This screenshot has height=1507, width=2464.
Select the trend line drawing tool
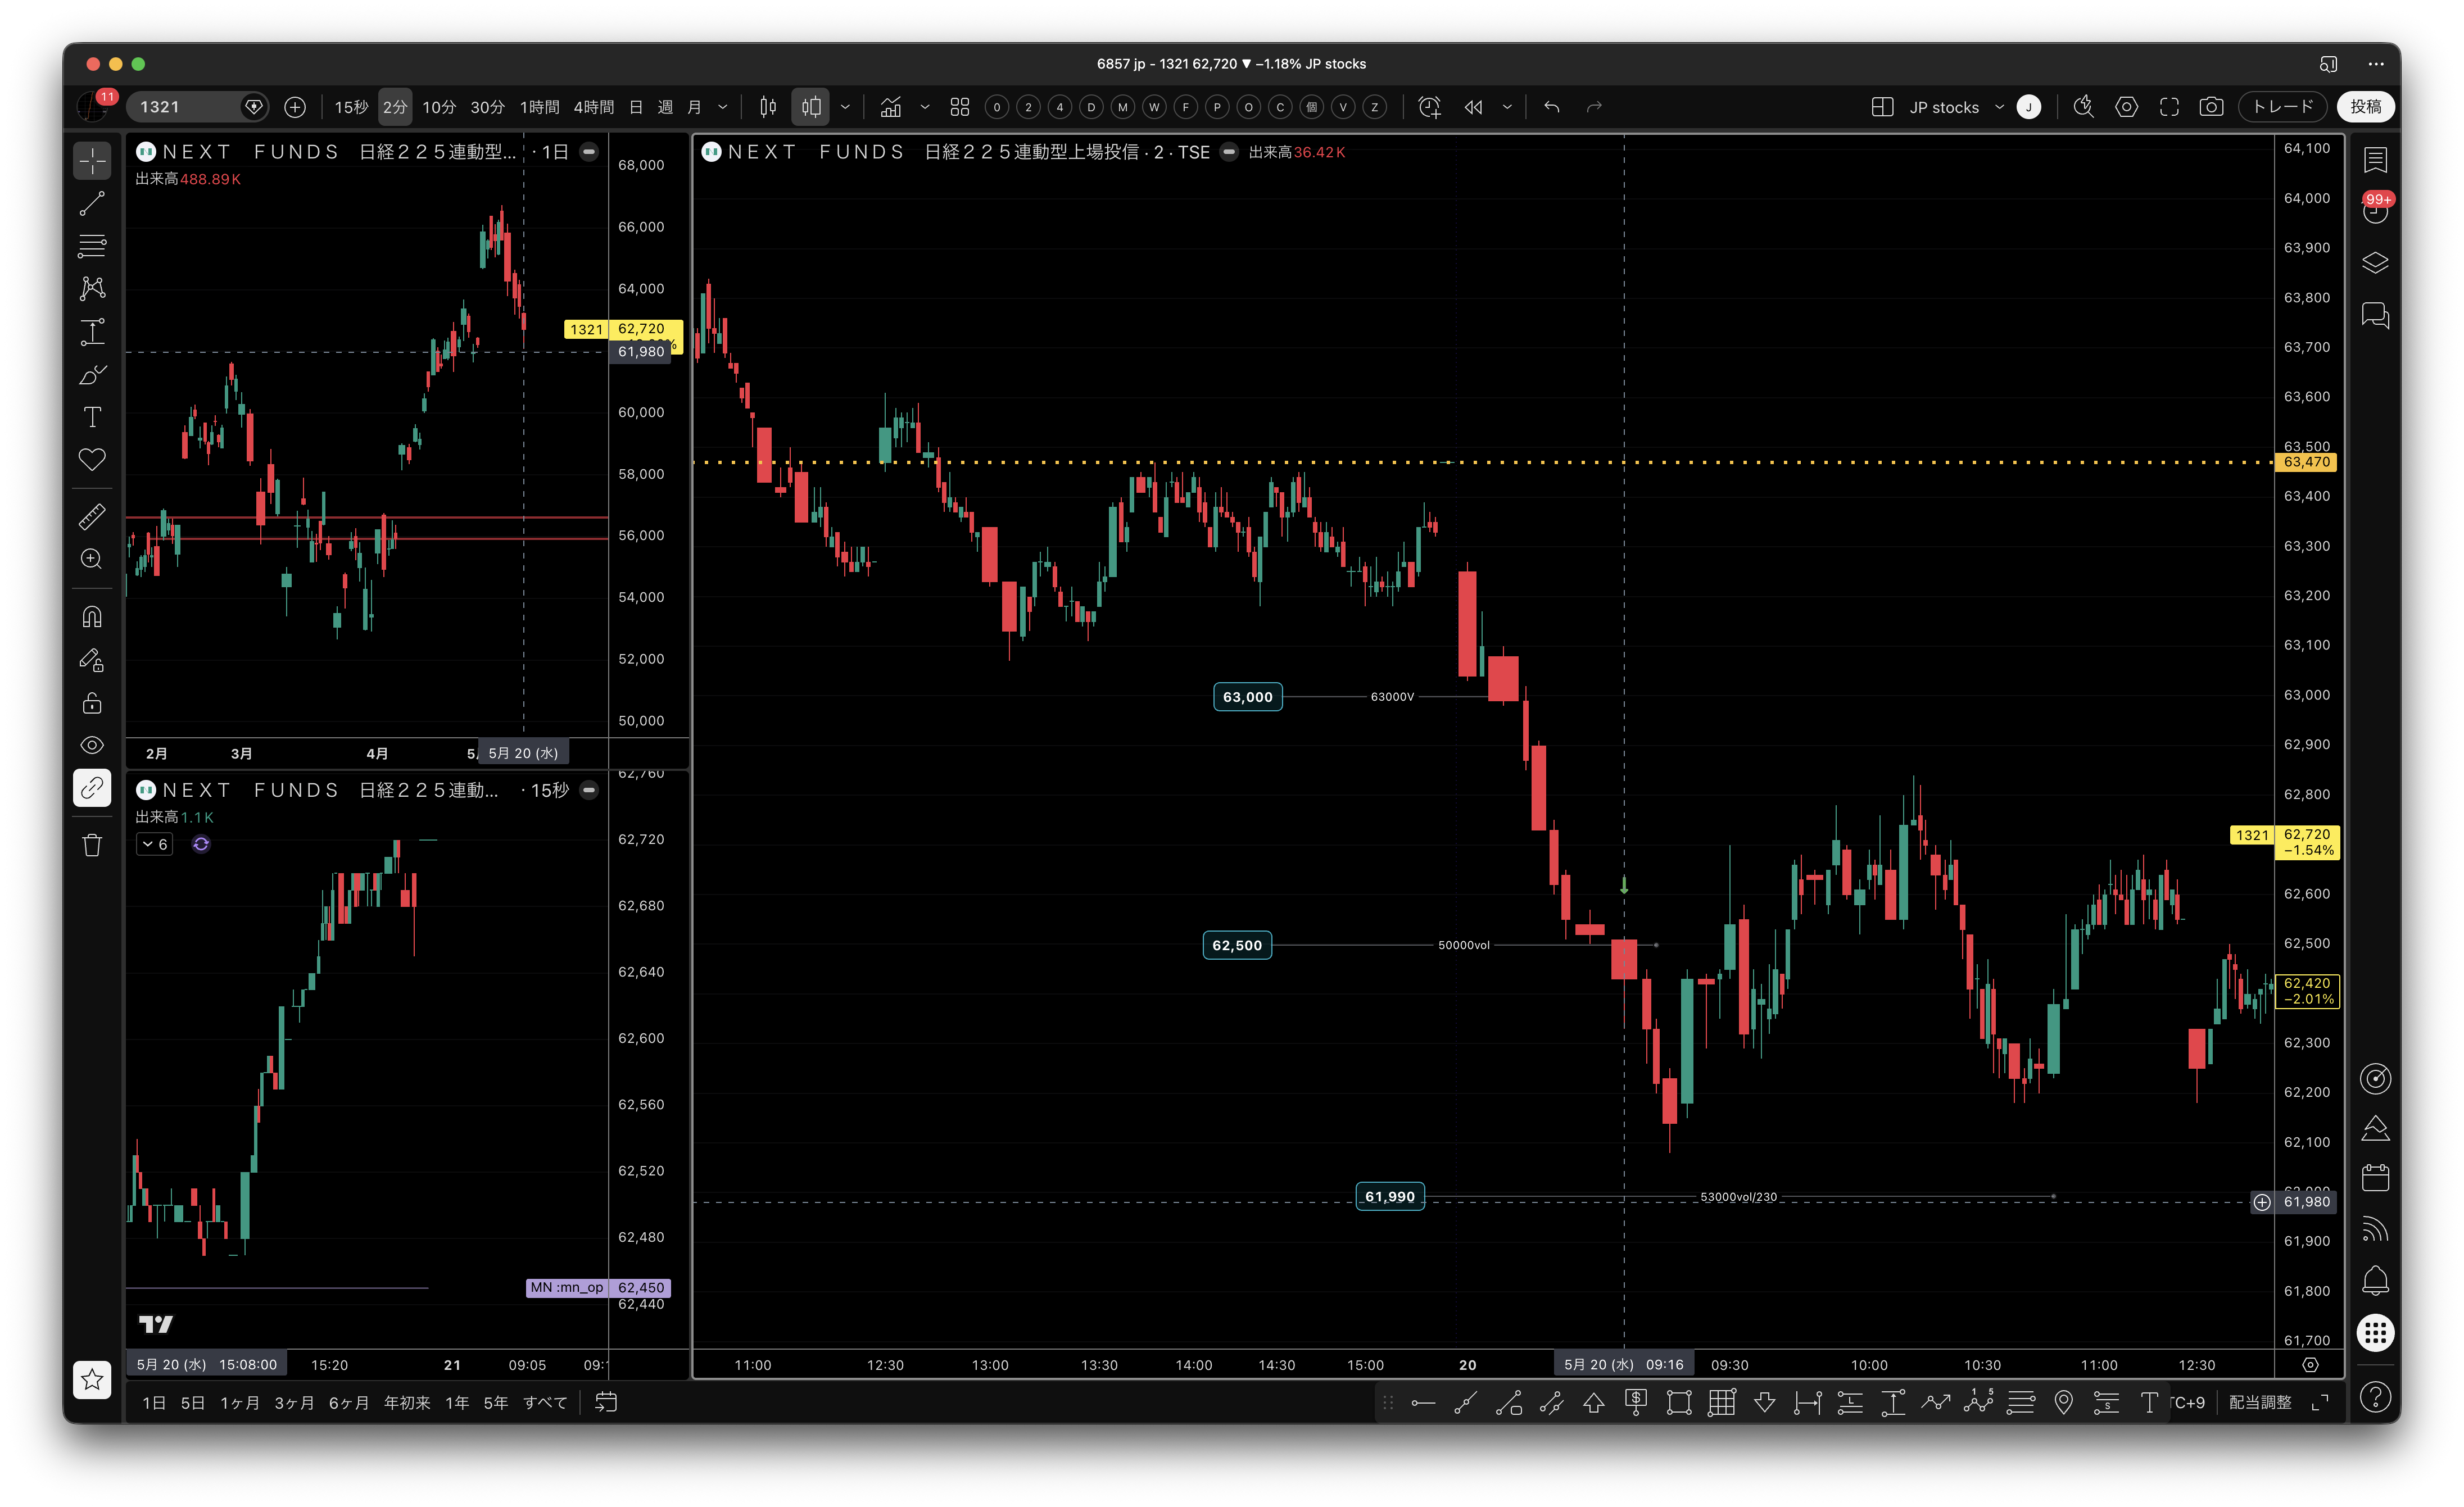92,204
